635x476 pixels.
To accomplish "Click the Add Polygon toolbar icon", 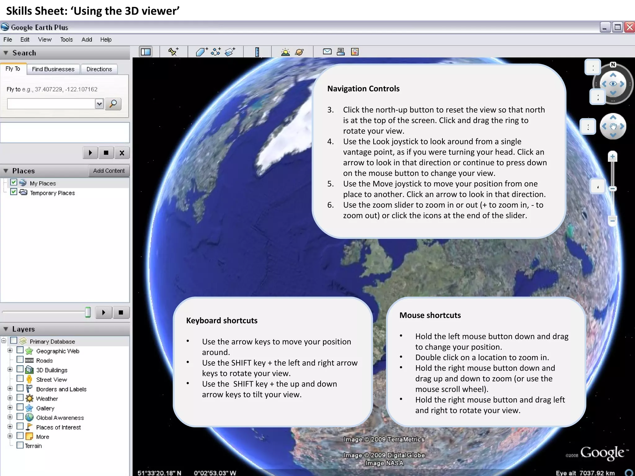I will (x=202, y=51).
